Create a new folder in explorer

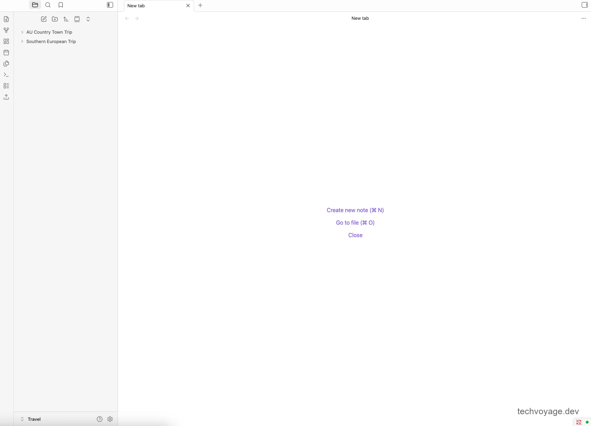coord(55,19)
